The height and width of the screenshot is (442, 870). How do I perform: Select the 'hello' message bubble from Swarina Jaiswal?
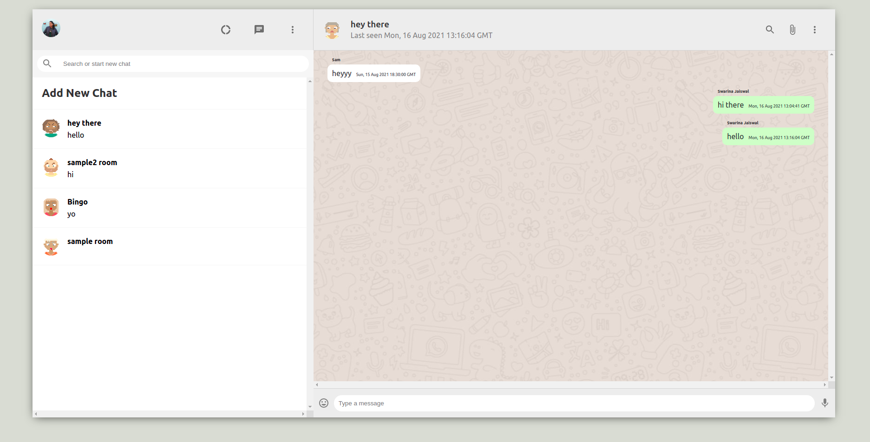767,136
